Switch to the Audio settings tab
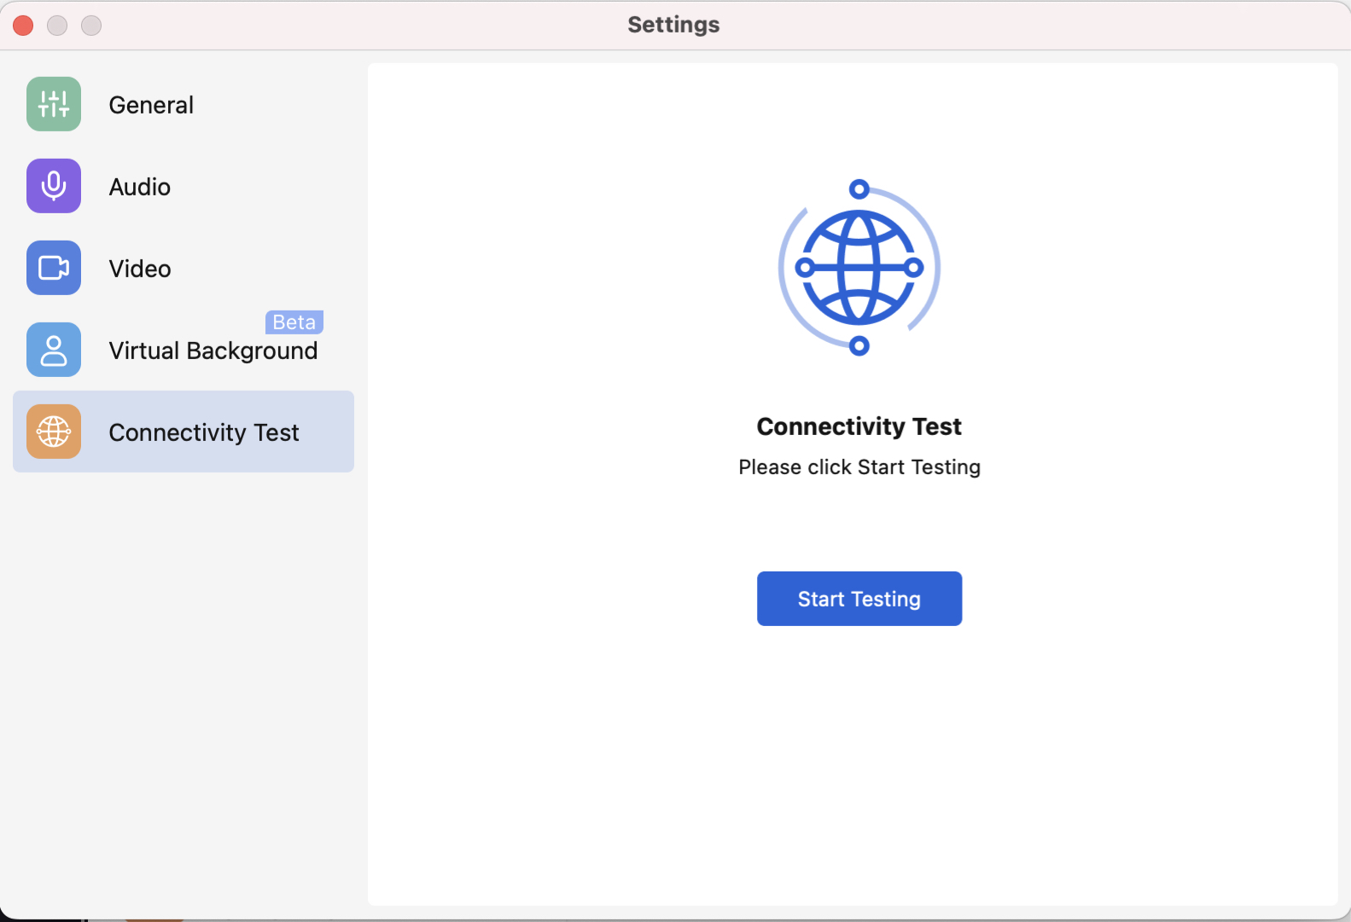Image resolution: width=1351 pixels, height=922 pixels. click(140, 187)
